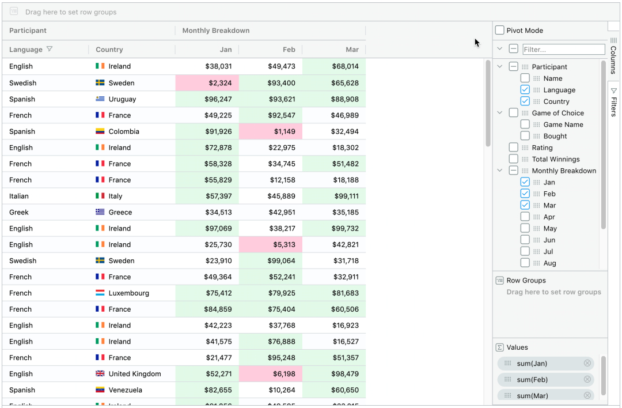Switch to the Filters side tab
This screenshot has height=408, width=622.
click(614, 101)
